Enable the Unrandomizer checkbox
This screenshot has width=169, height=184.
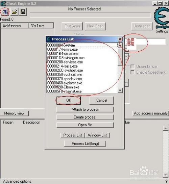pyautogui.click(x=132, y=67)
